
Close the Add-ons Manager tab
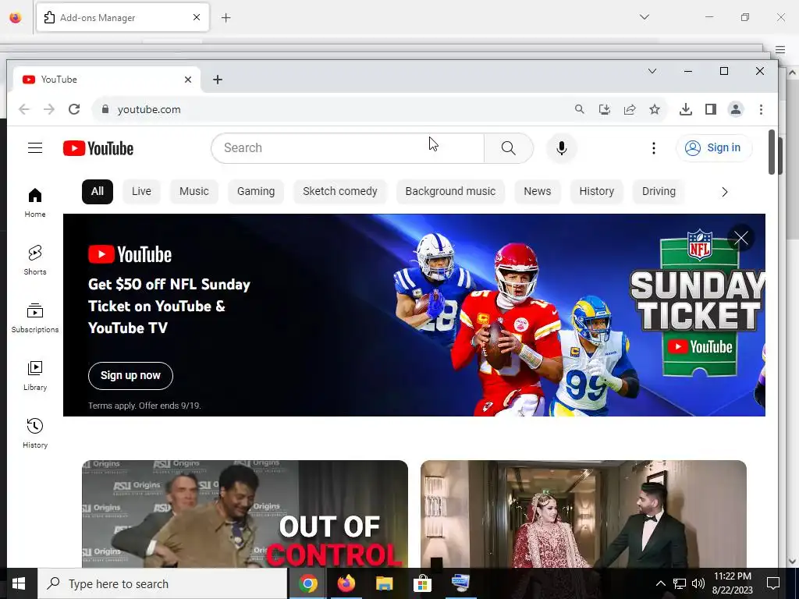(x=197, y=17)
